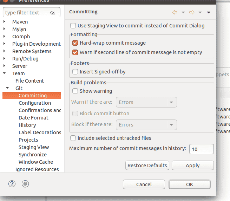Open the Git History preferences
Image resolution: width=230 pixels, height=201 pixels.
click(27, 125)
